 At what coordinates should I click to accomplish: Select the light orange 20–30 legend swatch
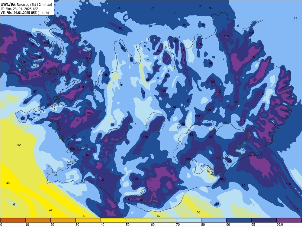point(63,220)
